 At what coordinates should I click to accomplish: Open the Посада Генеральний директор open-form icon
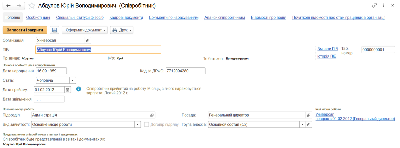coord(309,115)
